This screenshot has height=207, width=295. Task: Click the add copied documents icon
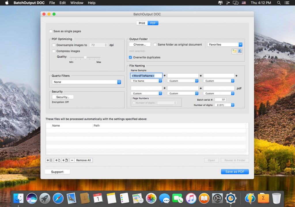[x=65, y=160]
